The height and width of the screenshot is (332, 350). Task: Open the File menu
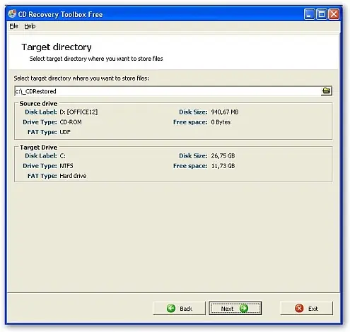14,26
